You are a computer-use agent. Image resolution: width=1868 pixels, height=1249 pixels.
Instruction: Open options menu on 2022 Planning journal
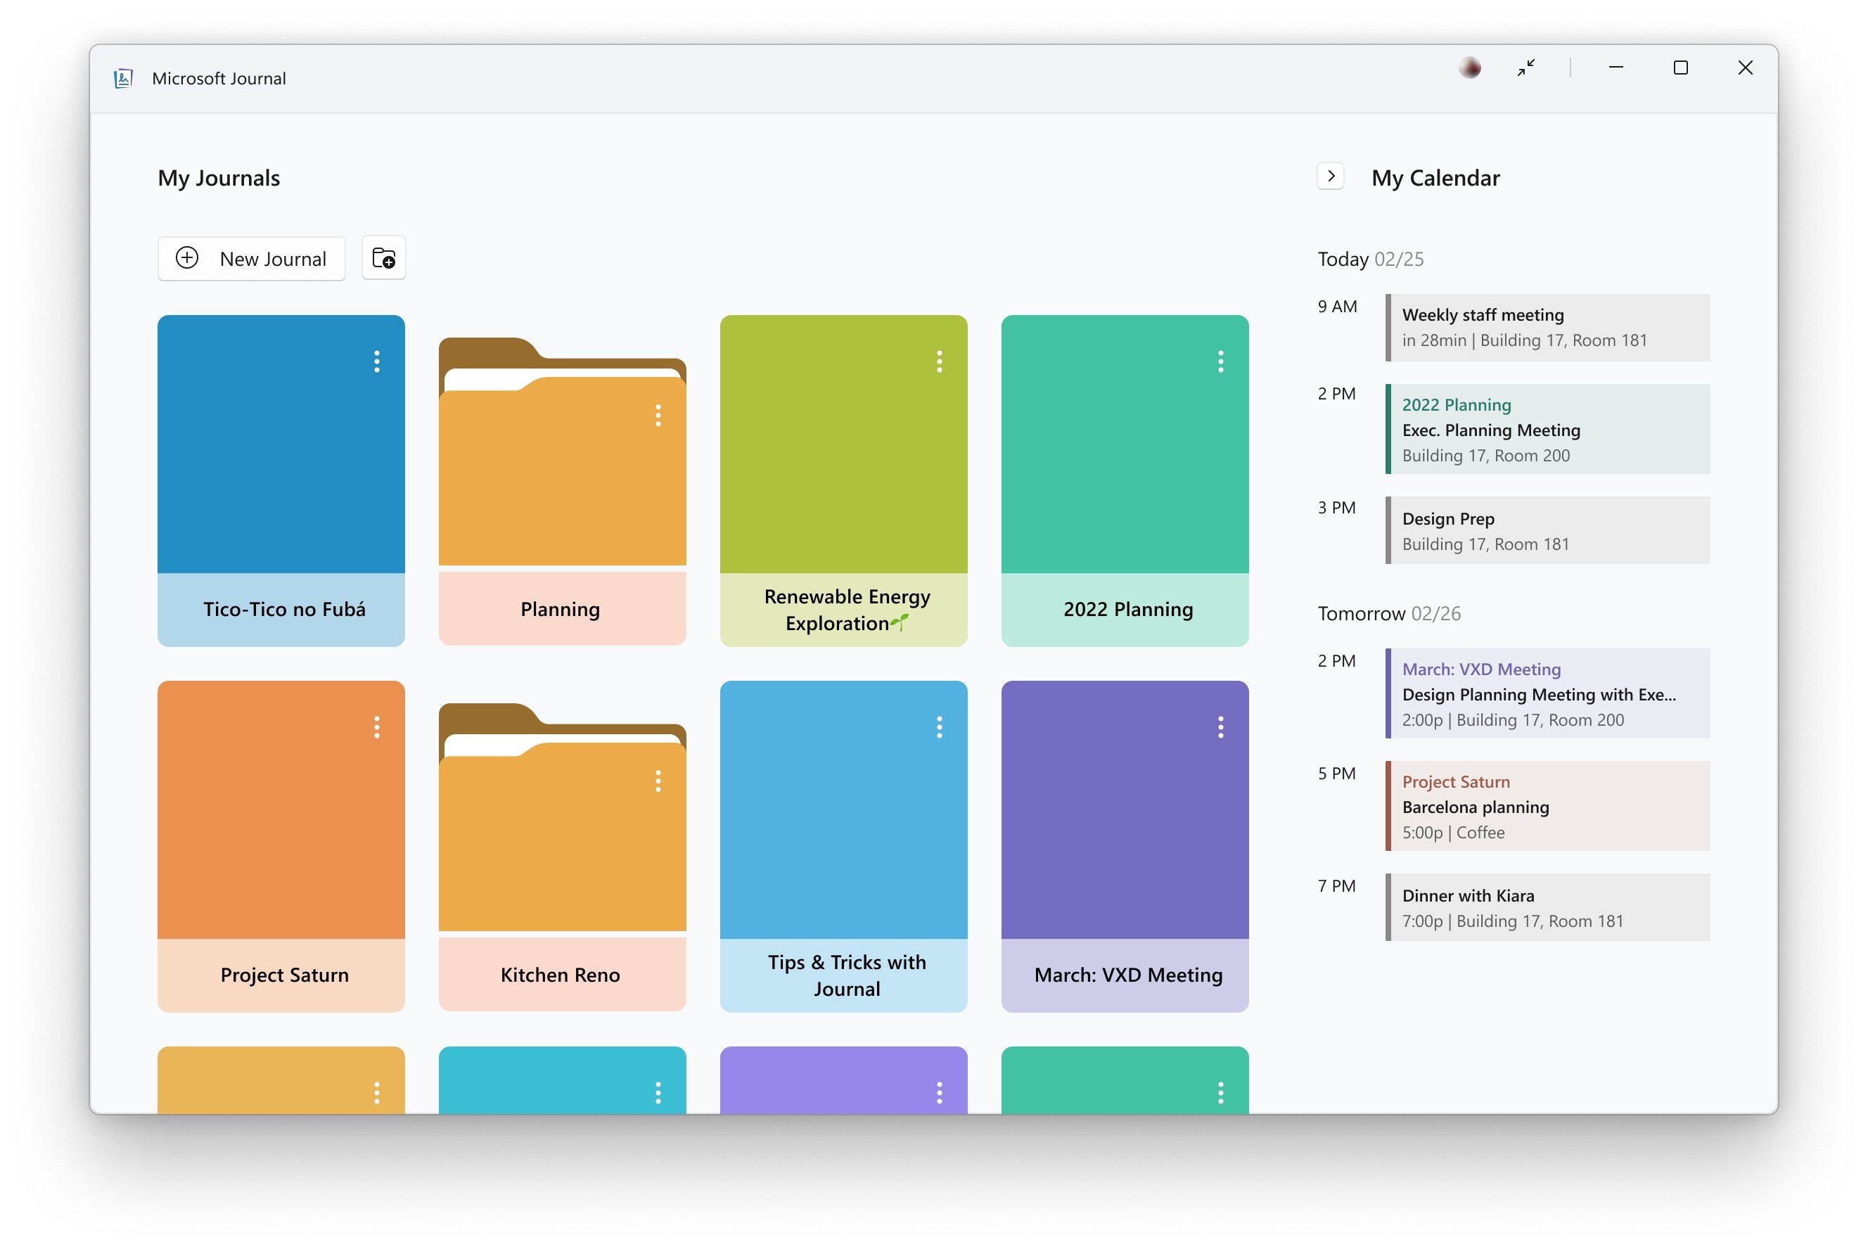point(1221,362)
